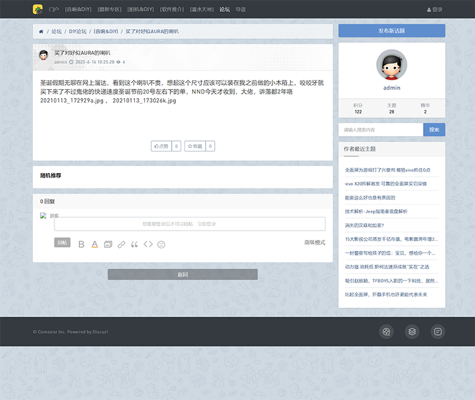Open 门户 in top navigation
Screen dimensions: 475x400
(54, 9)
